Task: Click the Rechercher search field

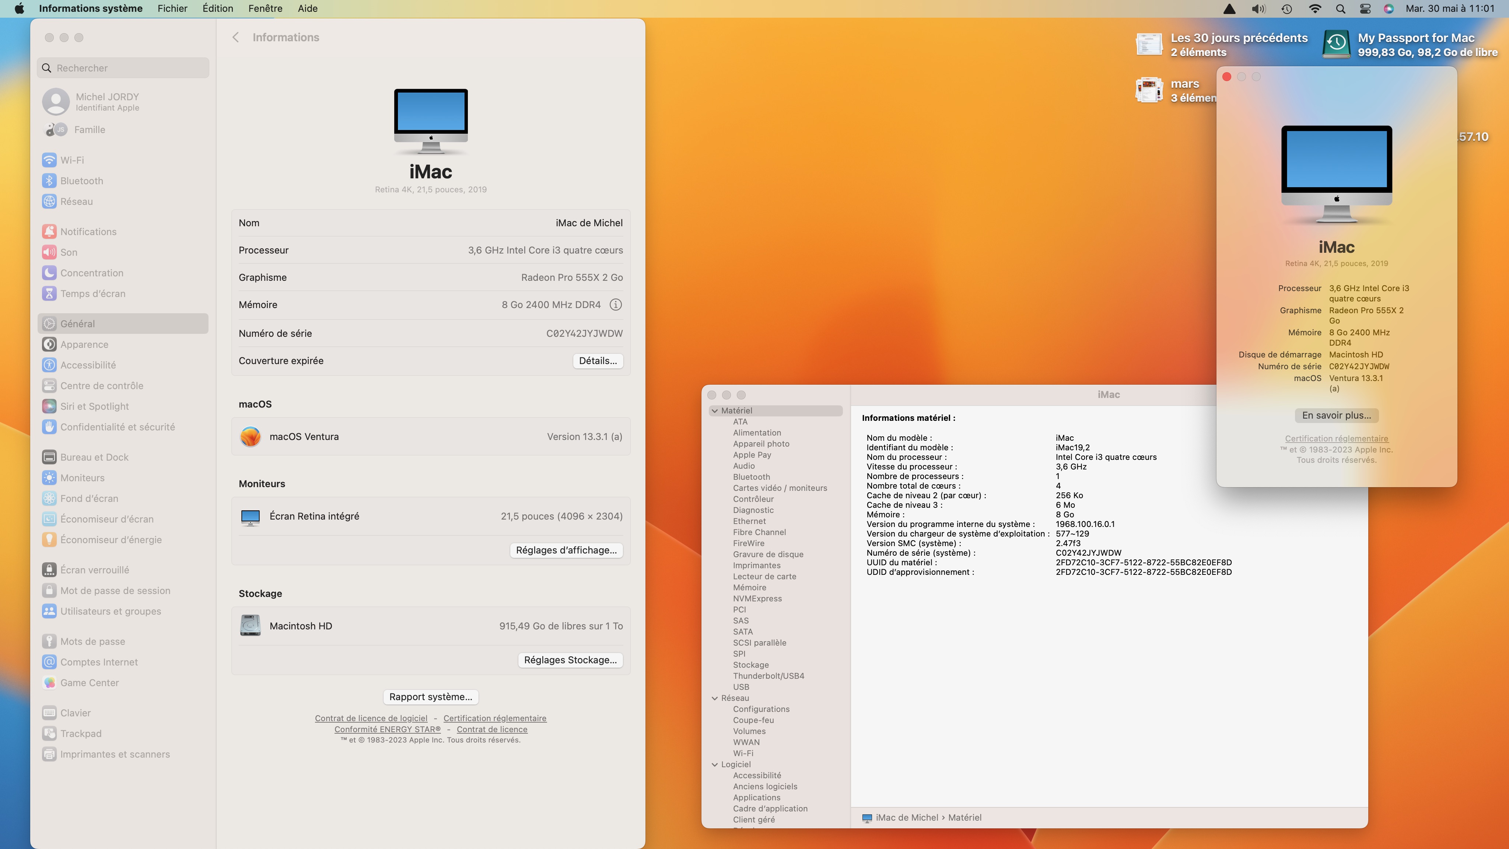Action: click(123, 68)
